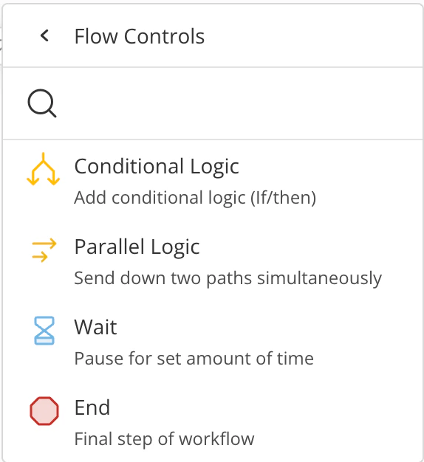Click 'Final step of workflow' description

(x=164, y=439)
